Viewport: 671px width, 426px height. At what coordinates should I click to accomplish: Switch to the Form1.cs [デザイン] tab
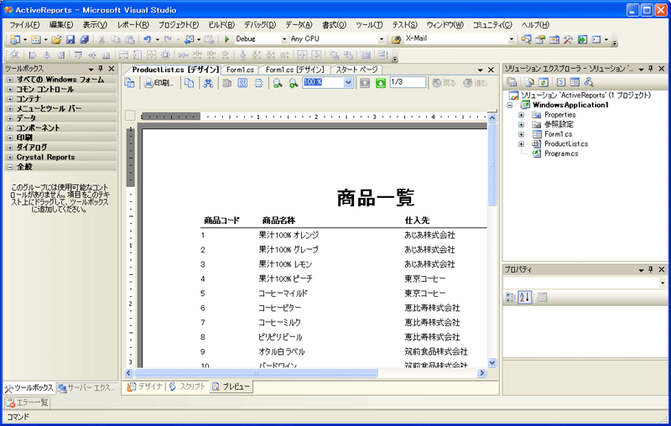295,70
